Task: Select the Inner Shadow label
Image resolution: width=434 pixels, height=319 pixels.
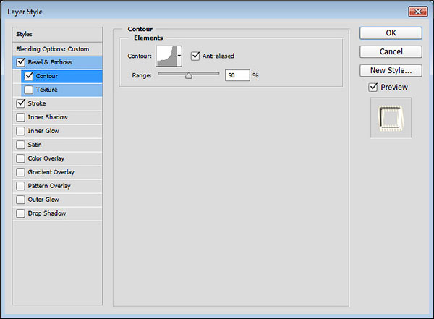Action: tap(48, 117)
